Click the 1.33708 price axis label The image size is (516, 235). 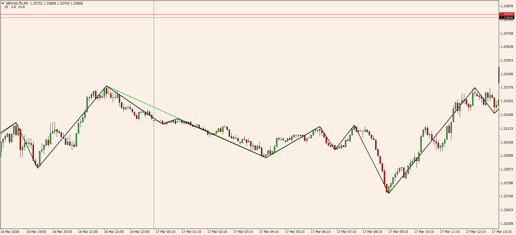coord(507,34)
